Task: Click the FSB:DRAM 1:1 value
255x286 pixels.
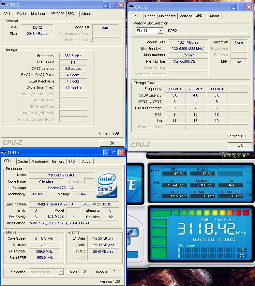Action: point(73,62)
